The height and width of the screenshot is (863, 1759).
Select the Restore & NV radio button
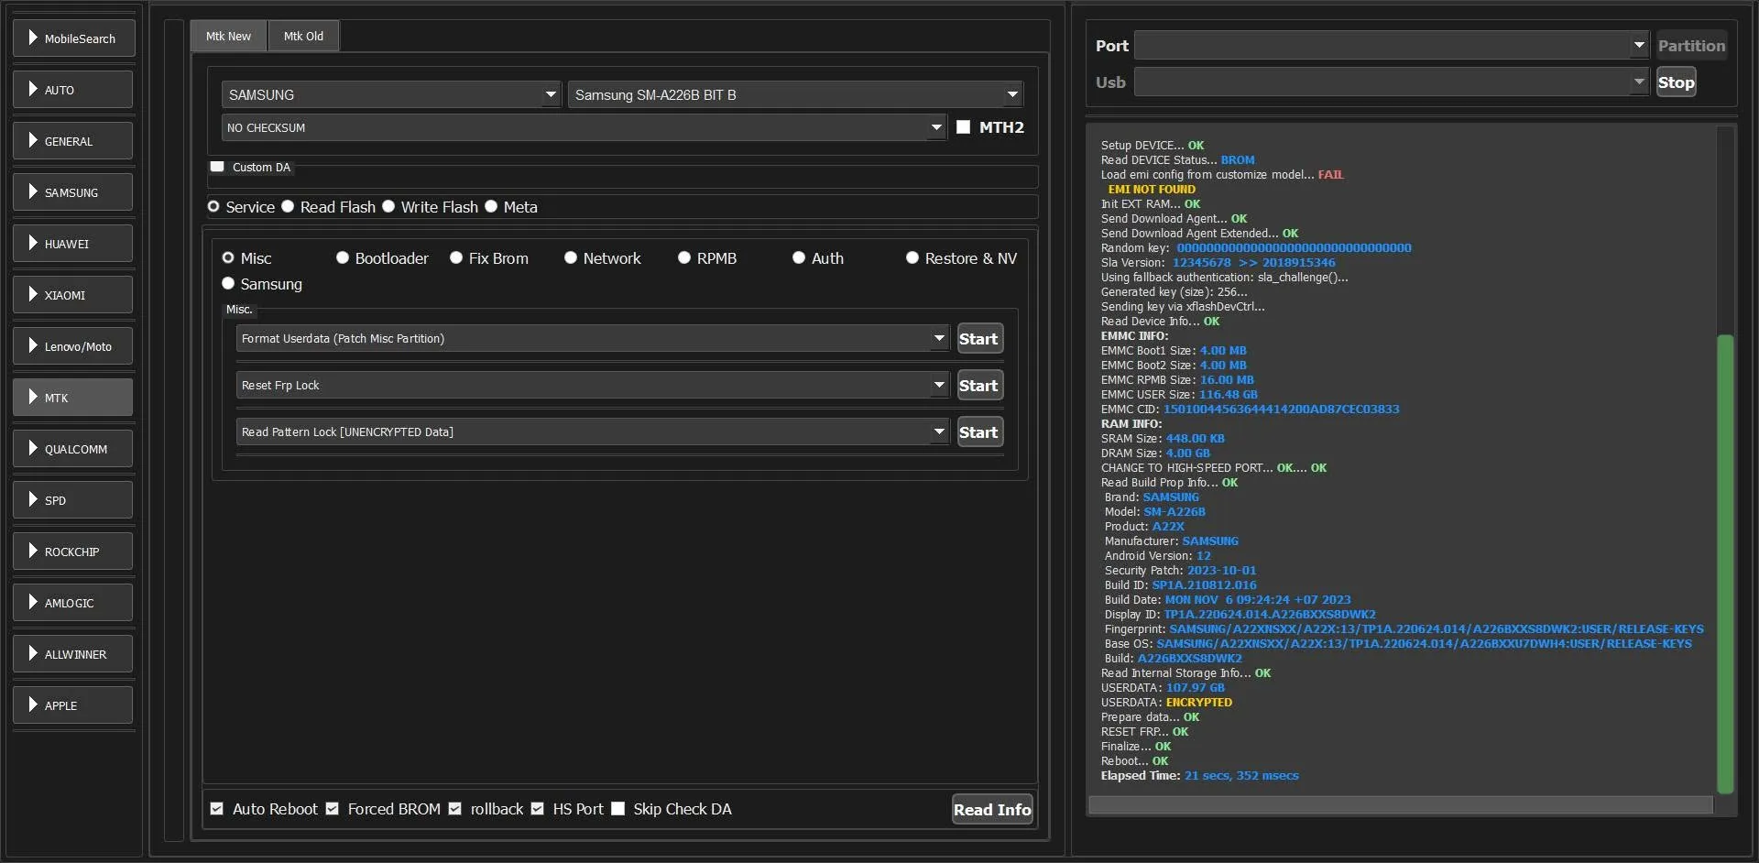coord(912,258)
